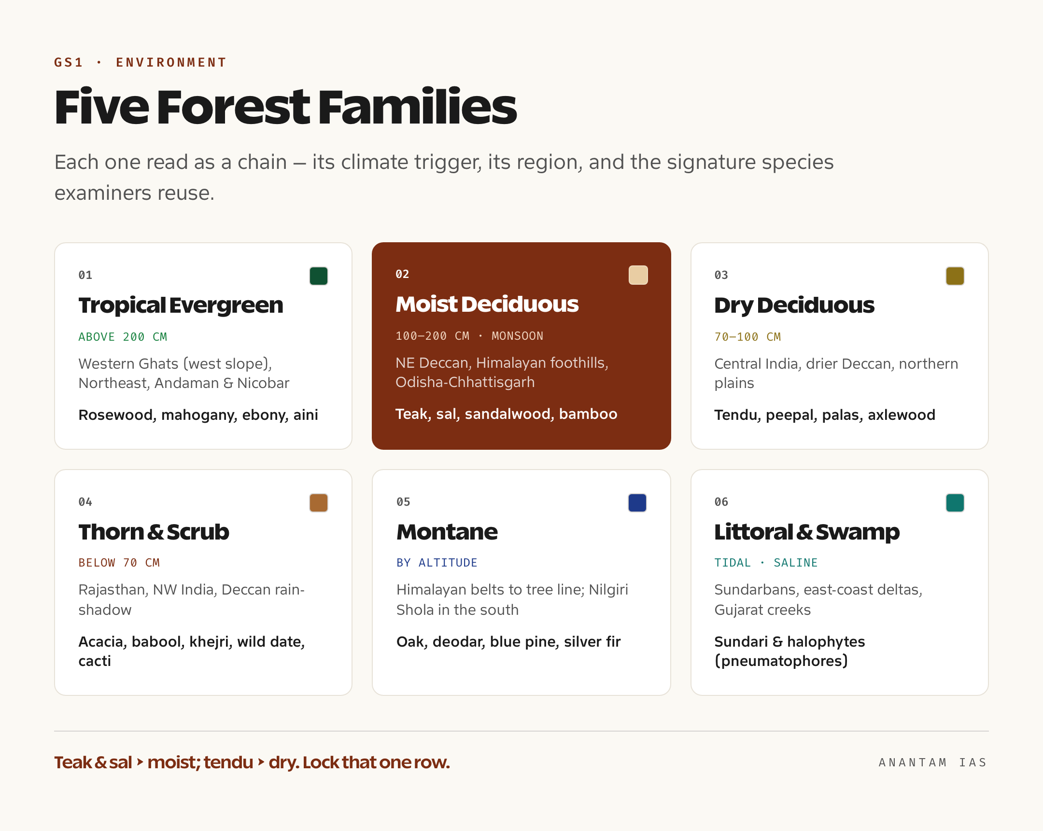1043x831 pixels.
Task: Select the Montane heading
Action: [x=447, y=532]
